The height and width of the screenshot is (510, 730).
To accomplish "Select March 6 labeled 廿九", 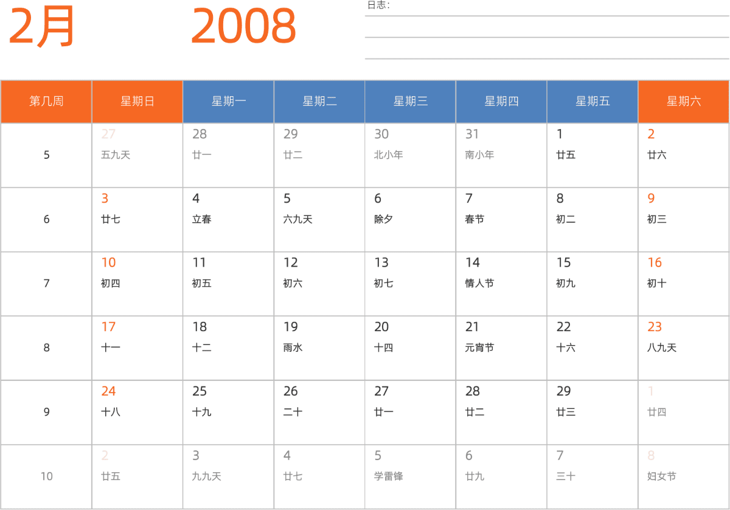I will coord(501,477).
